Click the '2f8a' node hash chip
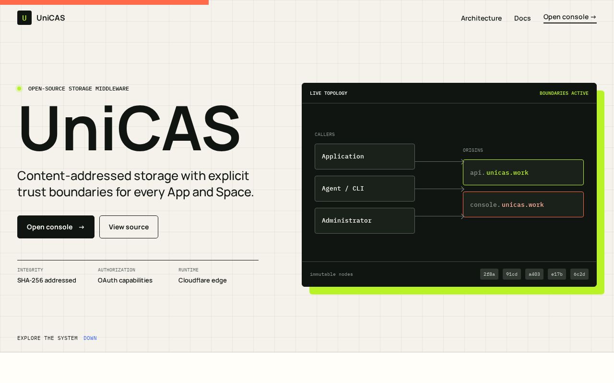 click(489, 274)
